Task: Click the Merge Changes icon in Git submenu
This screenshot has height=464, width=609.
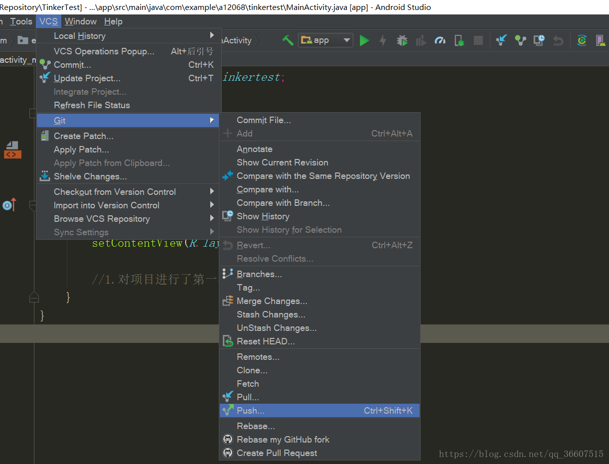Action: pyautogui.click(x=228, y=301)
